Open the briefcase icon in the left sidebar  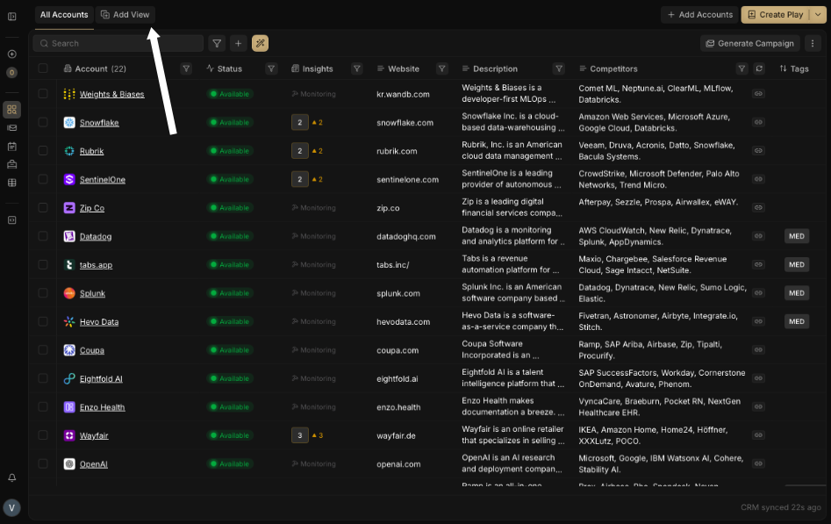(x=11, y=164)
